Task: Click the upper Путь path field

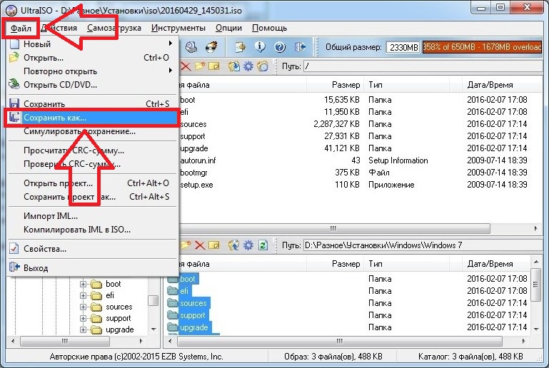Action: tap(421, 66)
